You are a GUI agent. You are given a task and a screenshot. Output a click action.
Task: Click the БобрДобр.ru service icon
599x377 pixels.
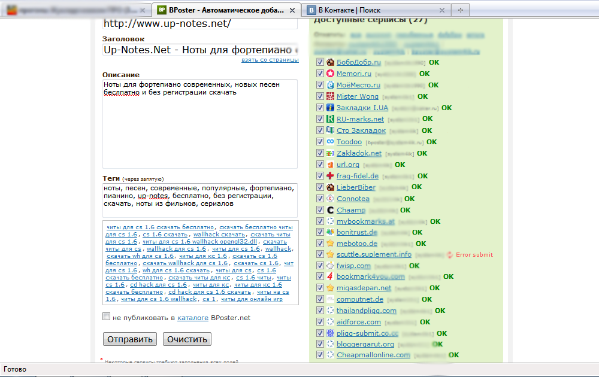point(331,62)
